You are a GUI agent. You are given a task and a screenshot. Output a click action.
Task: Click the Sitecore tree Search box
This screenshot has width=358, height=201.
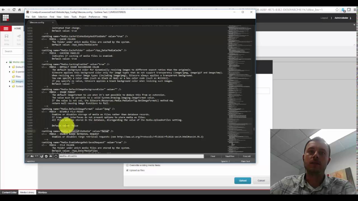[x=13, y=51]
